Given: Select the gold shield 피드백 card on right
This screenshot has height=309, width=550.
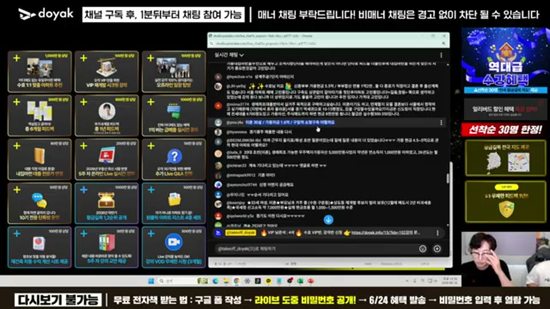Looking at the screenshot, I should click(505, 201).
